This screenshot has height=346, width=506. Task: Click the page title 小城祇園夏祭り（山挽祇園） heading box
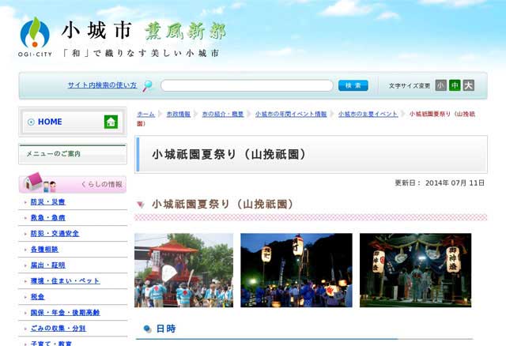pos(311,155)
